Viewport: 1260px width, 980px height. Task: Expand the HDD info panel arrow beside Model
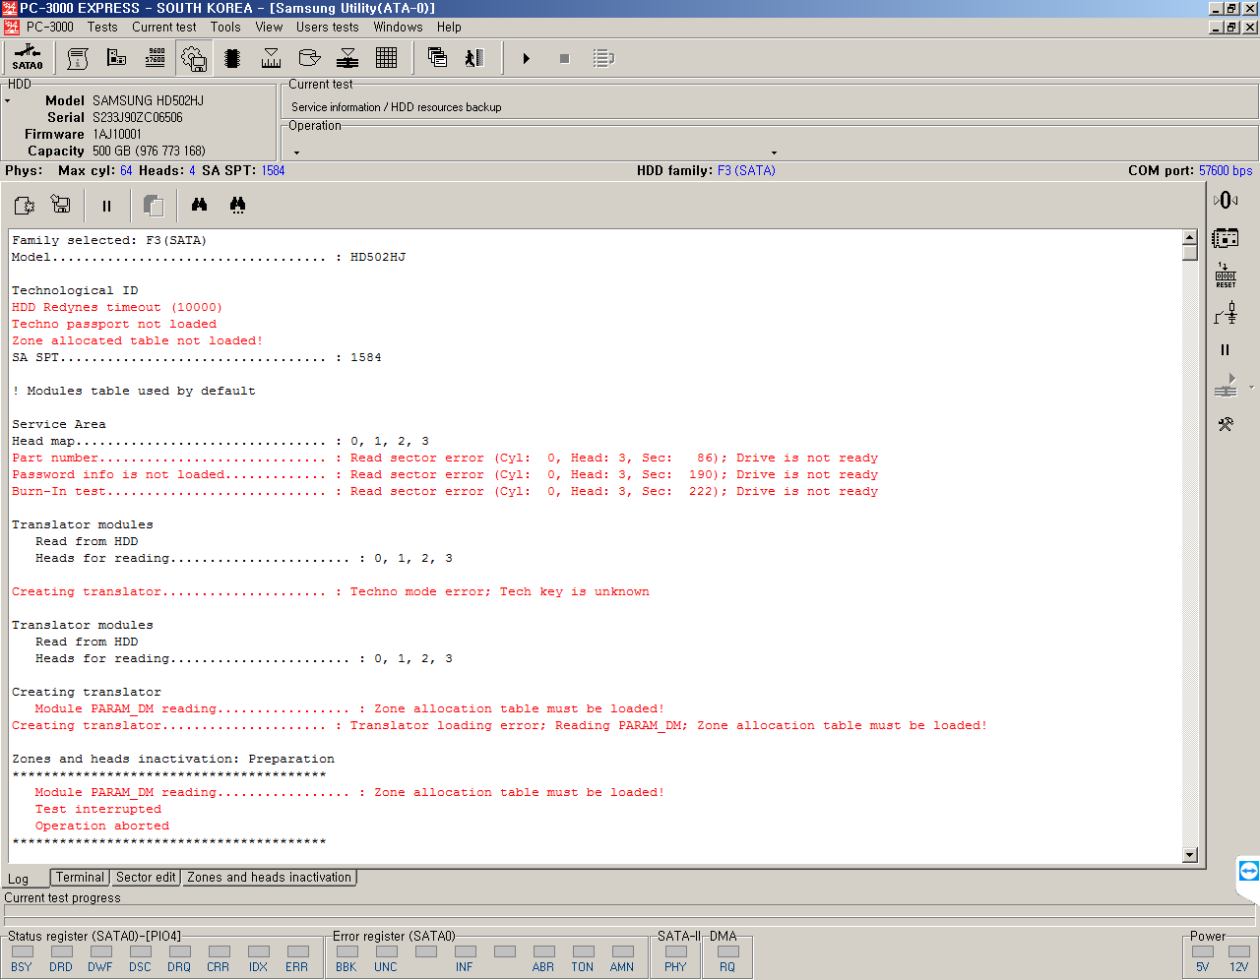click(x=8, y=101)
